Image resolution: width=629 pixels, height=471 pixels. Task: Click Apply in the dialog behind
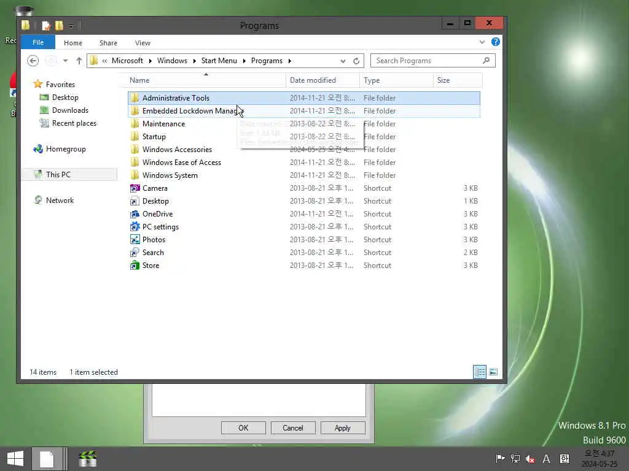(x=343, y=427)
